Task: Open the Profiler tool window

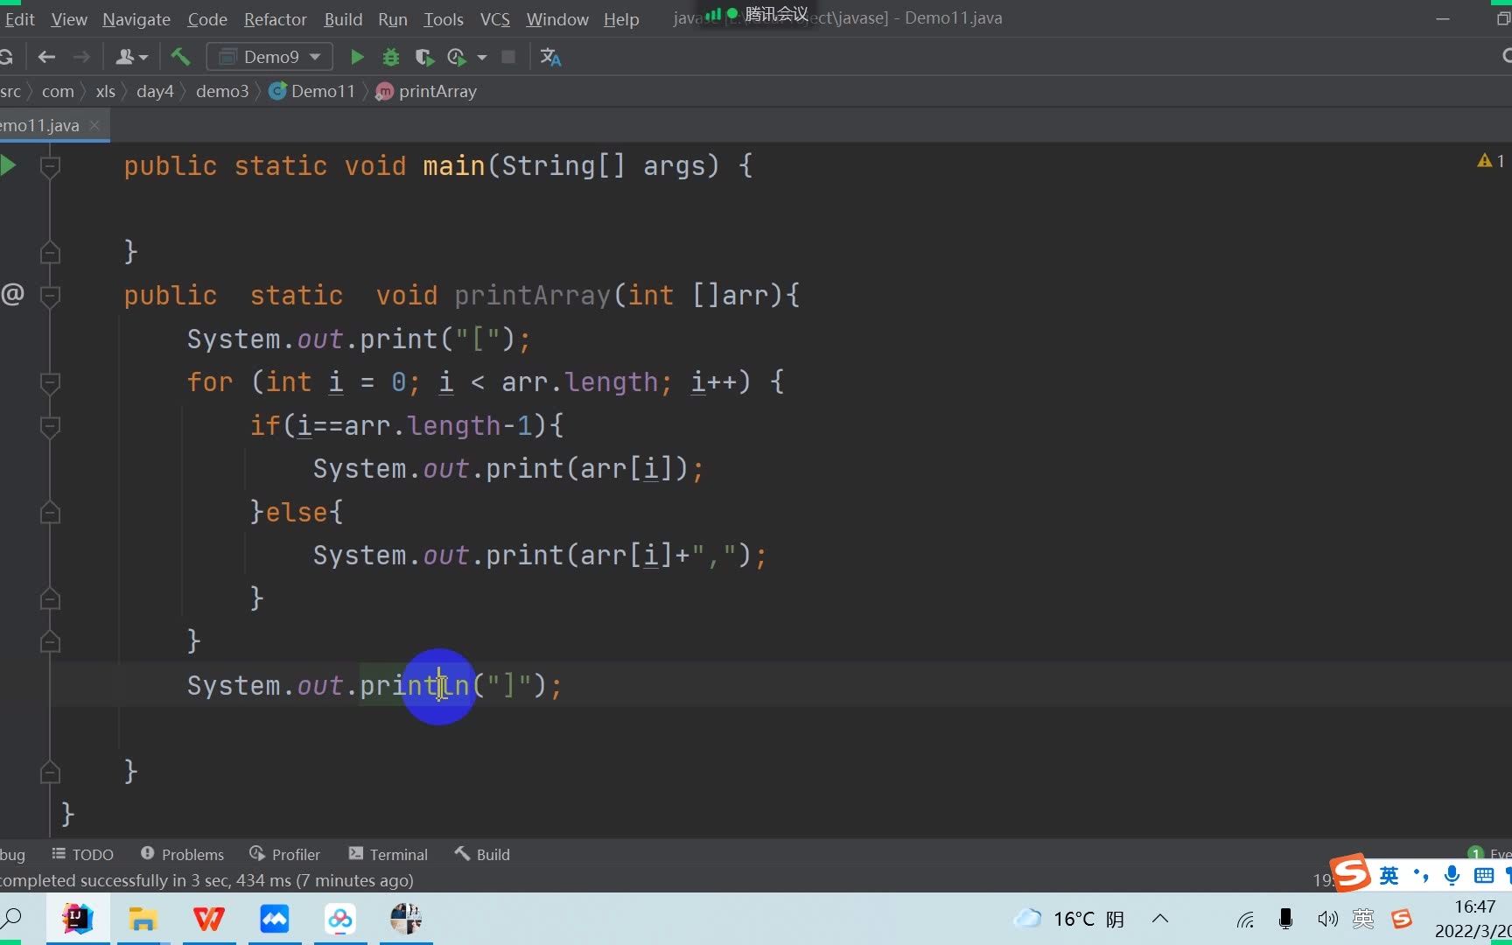Action: coord(285,854)
